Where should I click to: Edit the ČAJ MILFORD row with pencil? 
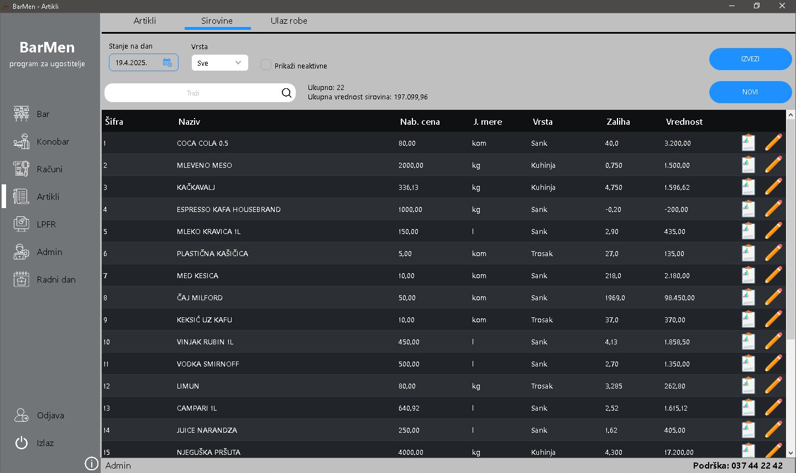(773, 297)
